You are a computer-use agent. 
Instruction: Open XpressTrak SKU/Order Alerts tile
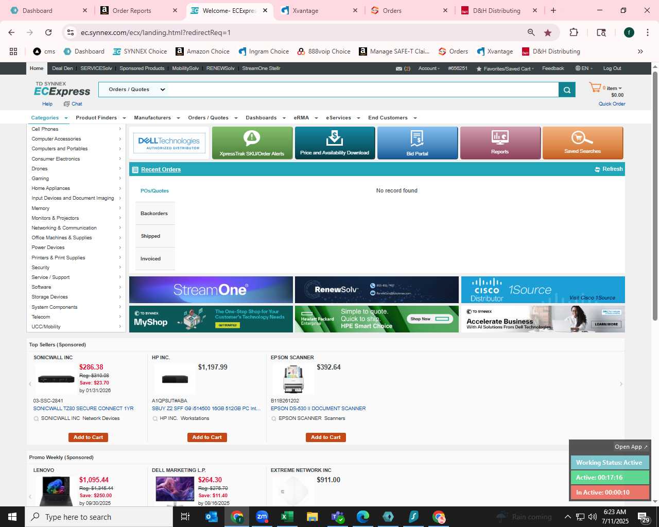point(252,143)
